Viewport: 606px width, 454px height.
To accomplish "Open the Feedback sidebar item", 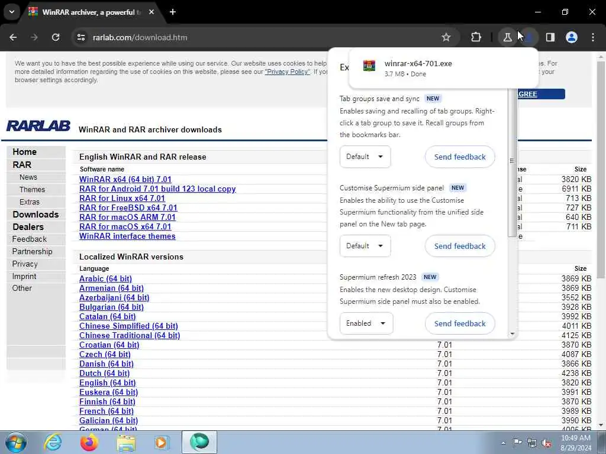I will (30, 239).
